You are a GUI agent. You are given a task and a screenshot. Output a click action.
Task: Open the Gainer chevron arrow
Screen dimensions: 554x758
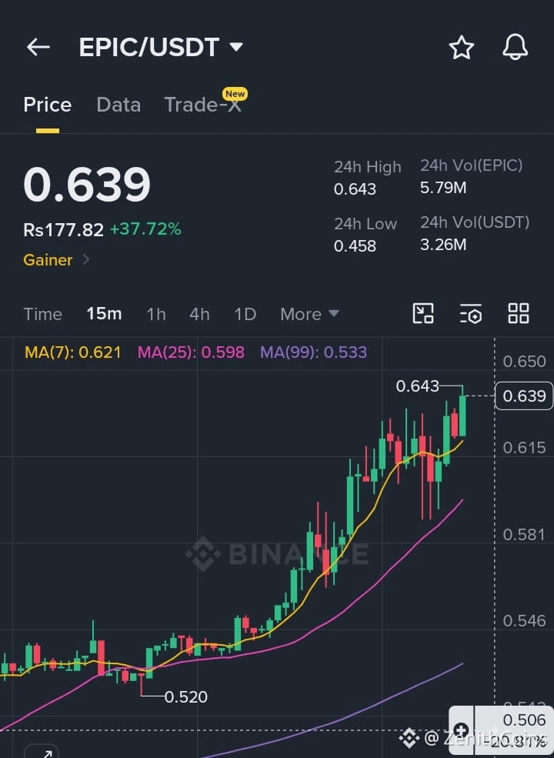click(x=86, y=260)
